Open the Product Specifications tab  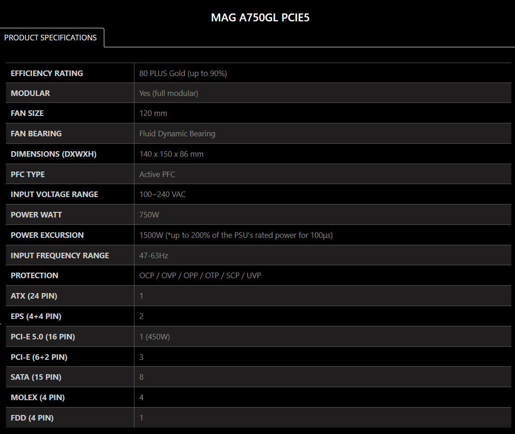pyautogui.click(x=51, y=38)
